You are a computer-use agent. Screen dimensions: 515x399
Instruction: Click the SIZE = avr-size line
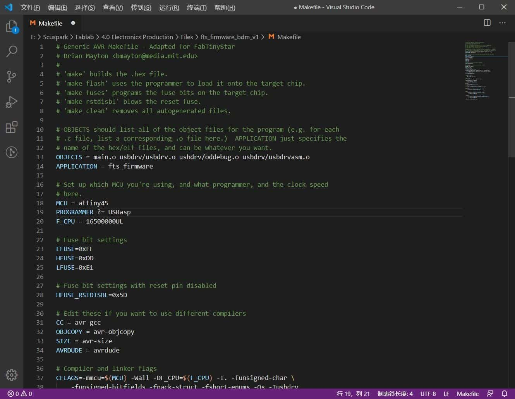coord(84,341)
